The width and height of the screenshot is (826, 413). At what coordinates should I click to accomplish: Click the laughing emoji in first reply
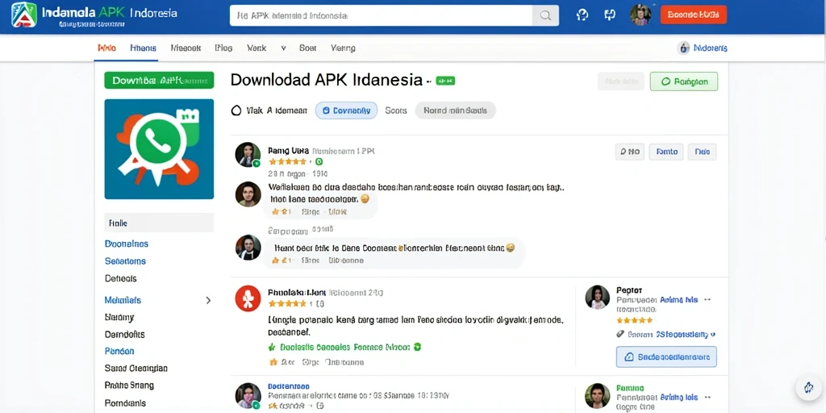[x=365, y=199]
